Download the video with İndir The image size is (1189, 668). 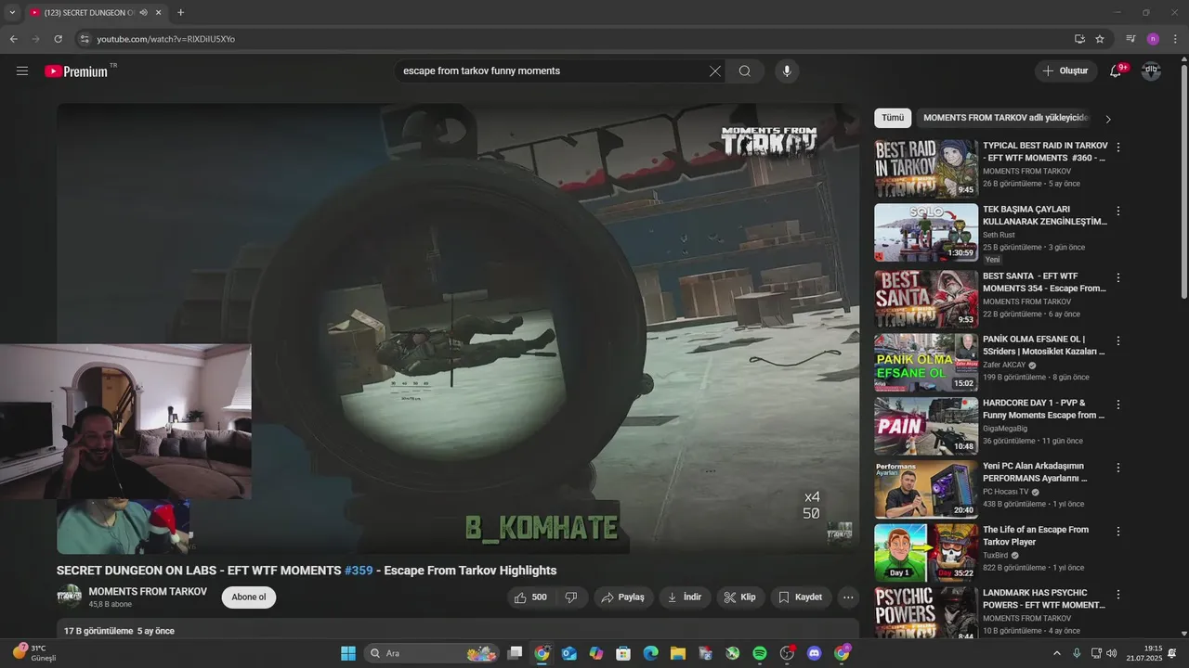(685, 597)
